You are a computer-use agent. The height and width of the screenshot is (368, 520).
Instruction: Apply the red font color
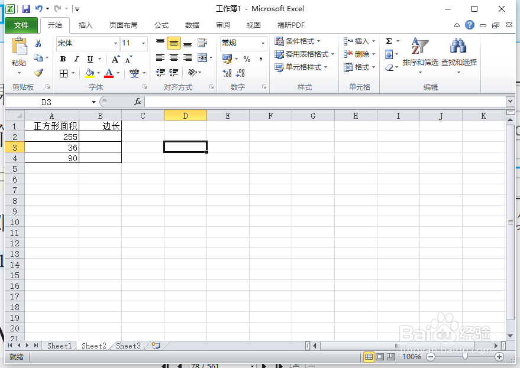(109, 73)
